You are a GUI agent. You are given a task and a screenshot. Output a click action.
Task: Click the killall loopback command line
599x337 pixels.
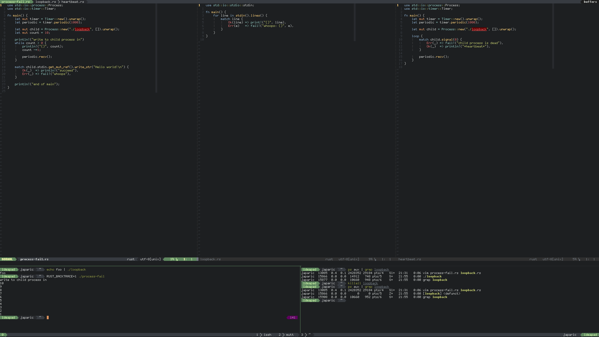[x=363, y=283]
